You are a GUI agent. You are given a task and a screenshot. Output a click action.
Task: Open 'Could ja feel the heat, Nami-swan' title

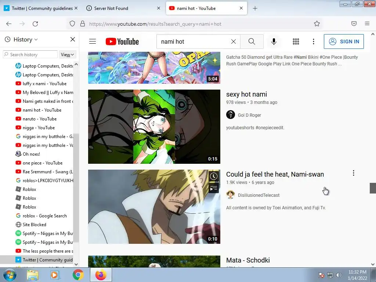tap(275, 174)
